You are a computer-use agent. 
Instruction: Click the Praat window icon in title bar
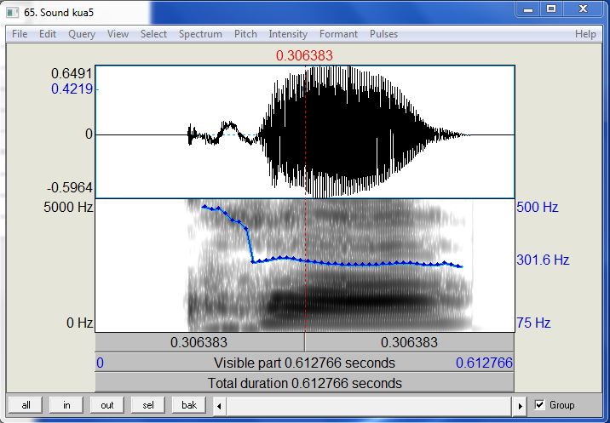point(13,13)
